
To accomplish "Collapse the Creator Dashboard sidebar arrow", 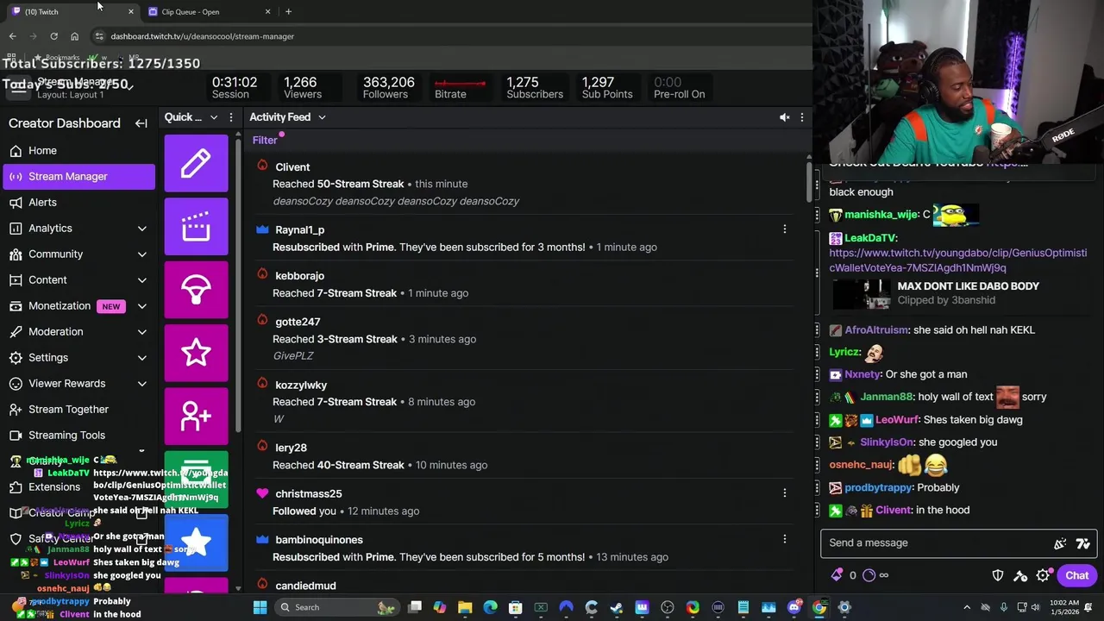I will pos(141,123).
